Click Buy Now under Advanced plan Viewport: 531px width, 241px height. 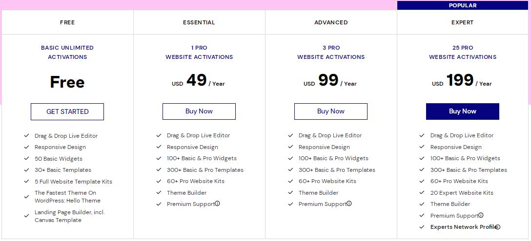pos(331,111)
